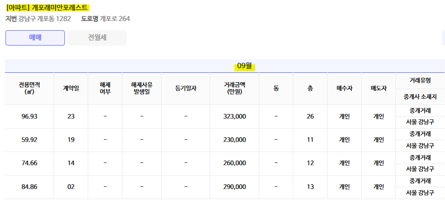Click the 등기일자 column header
This screenshot has height=211, width=445.
186,88
